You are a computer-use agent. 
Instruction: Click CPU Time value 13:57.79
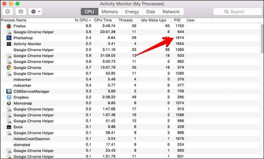(108, 68)
